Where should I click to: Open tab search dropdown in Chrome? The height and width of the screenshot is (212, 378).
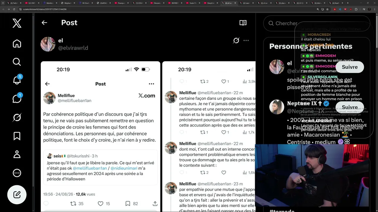(3, 3)
